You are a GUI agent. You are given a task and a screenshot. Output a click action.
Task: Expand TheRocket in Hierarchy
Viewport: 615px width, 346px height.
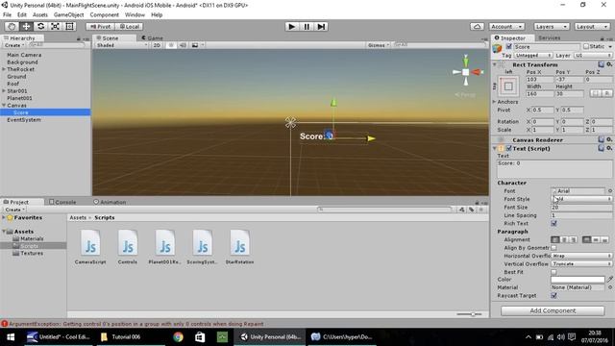[4, 69]
